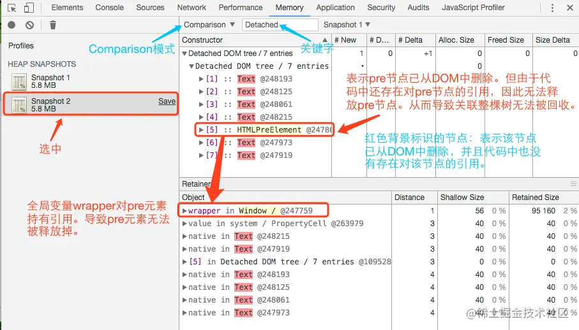The width and height of the screenshot is (579, 330).
Task: Expand entry [6] Text @247973
Action: tap(201, 143)
